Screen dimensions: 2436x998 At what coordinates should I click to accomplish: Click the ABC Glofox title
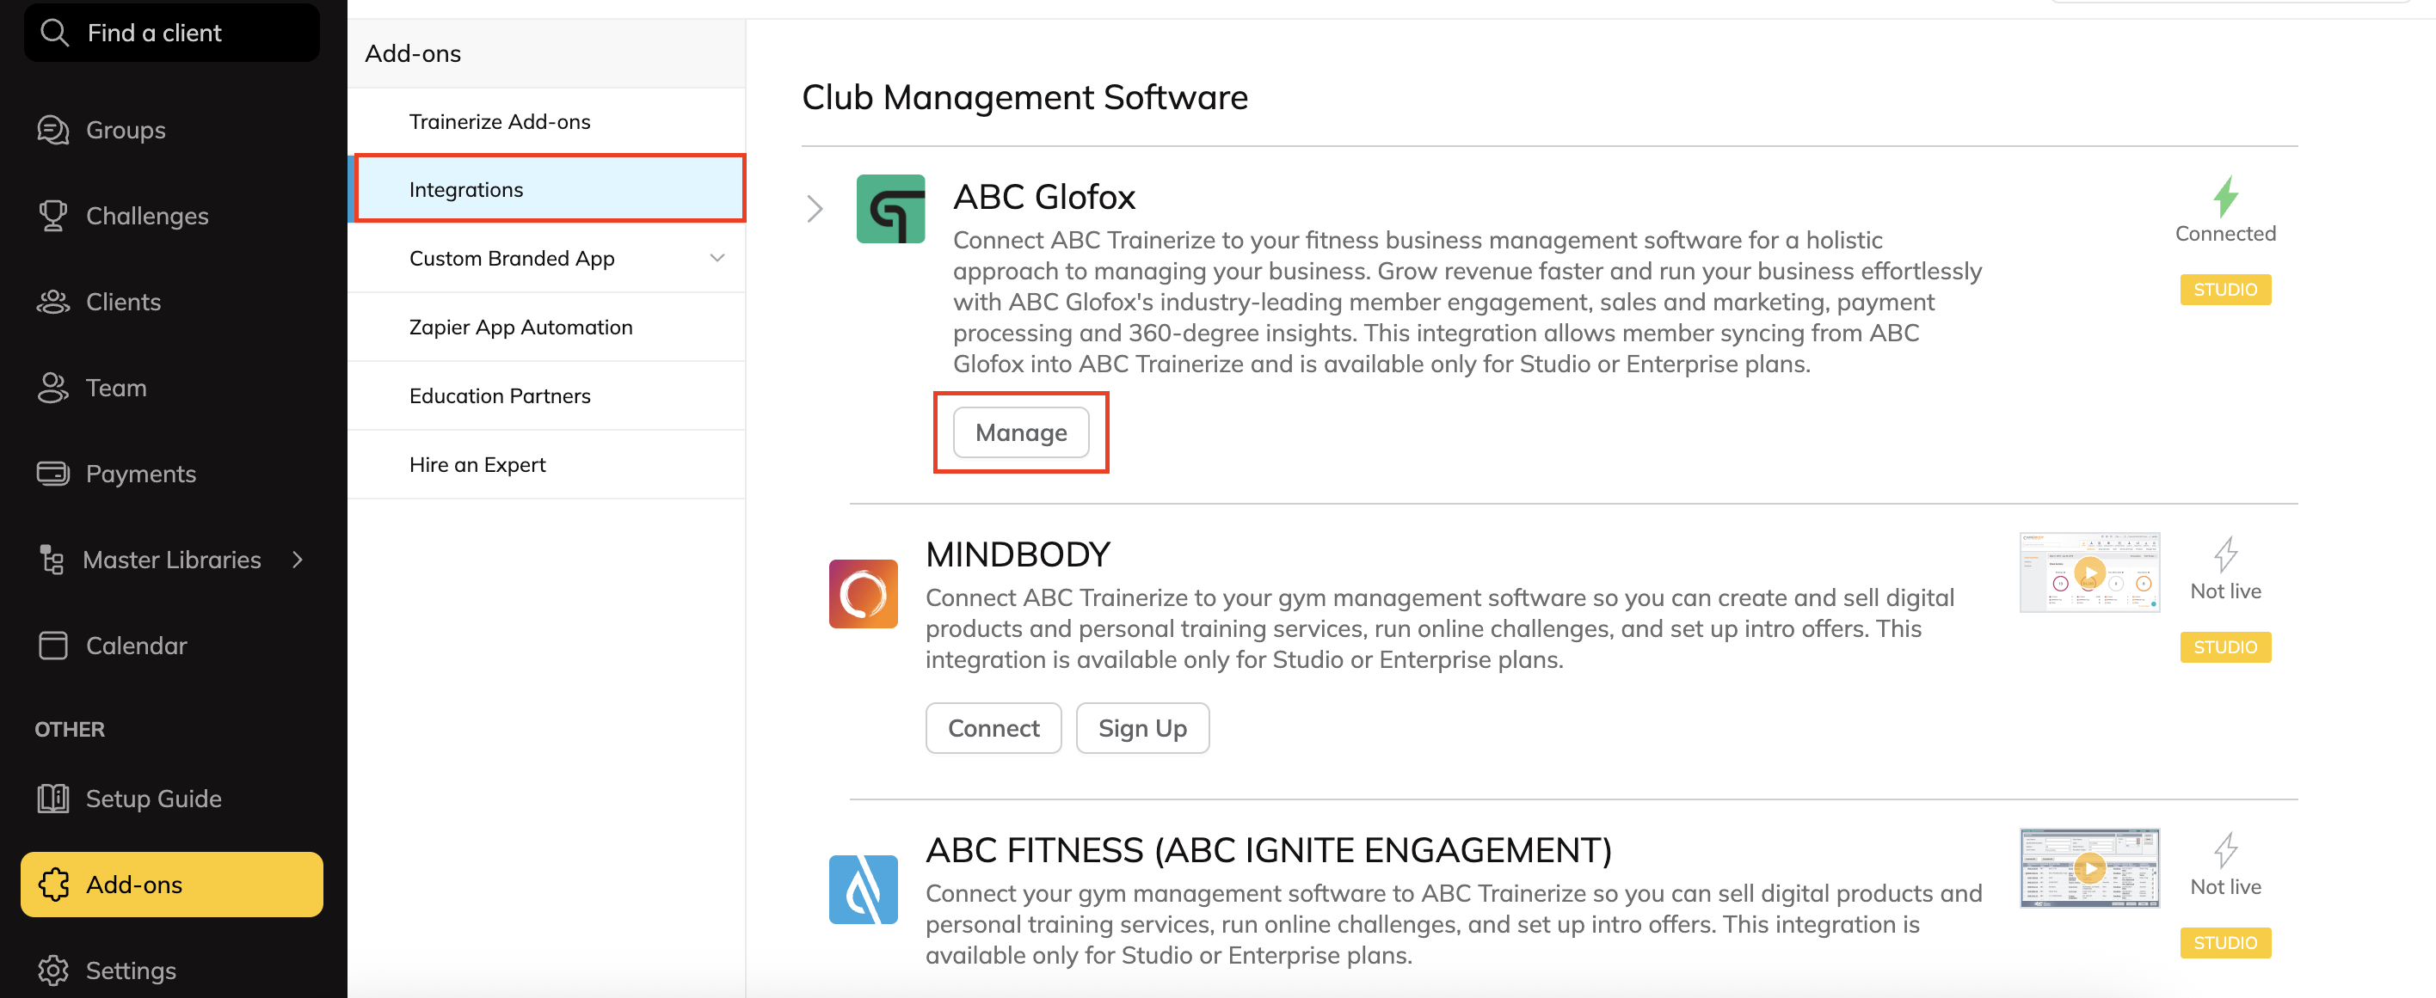(x=1044, y=198)
